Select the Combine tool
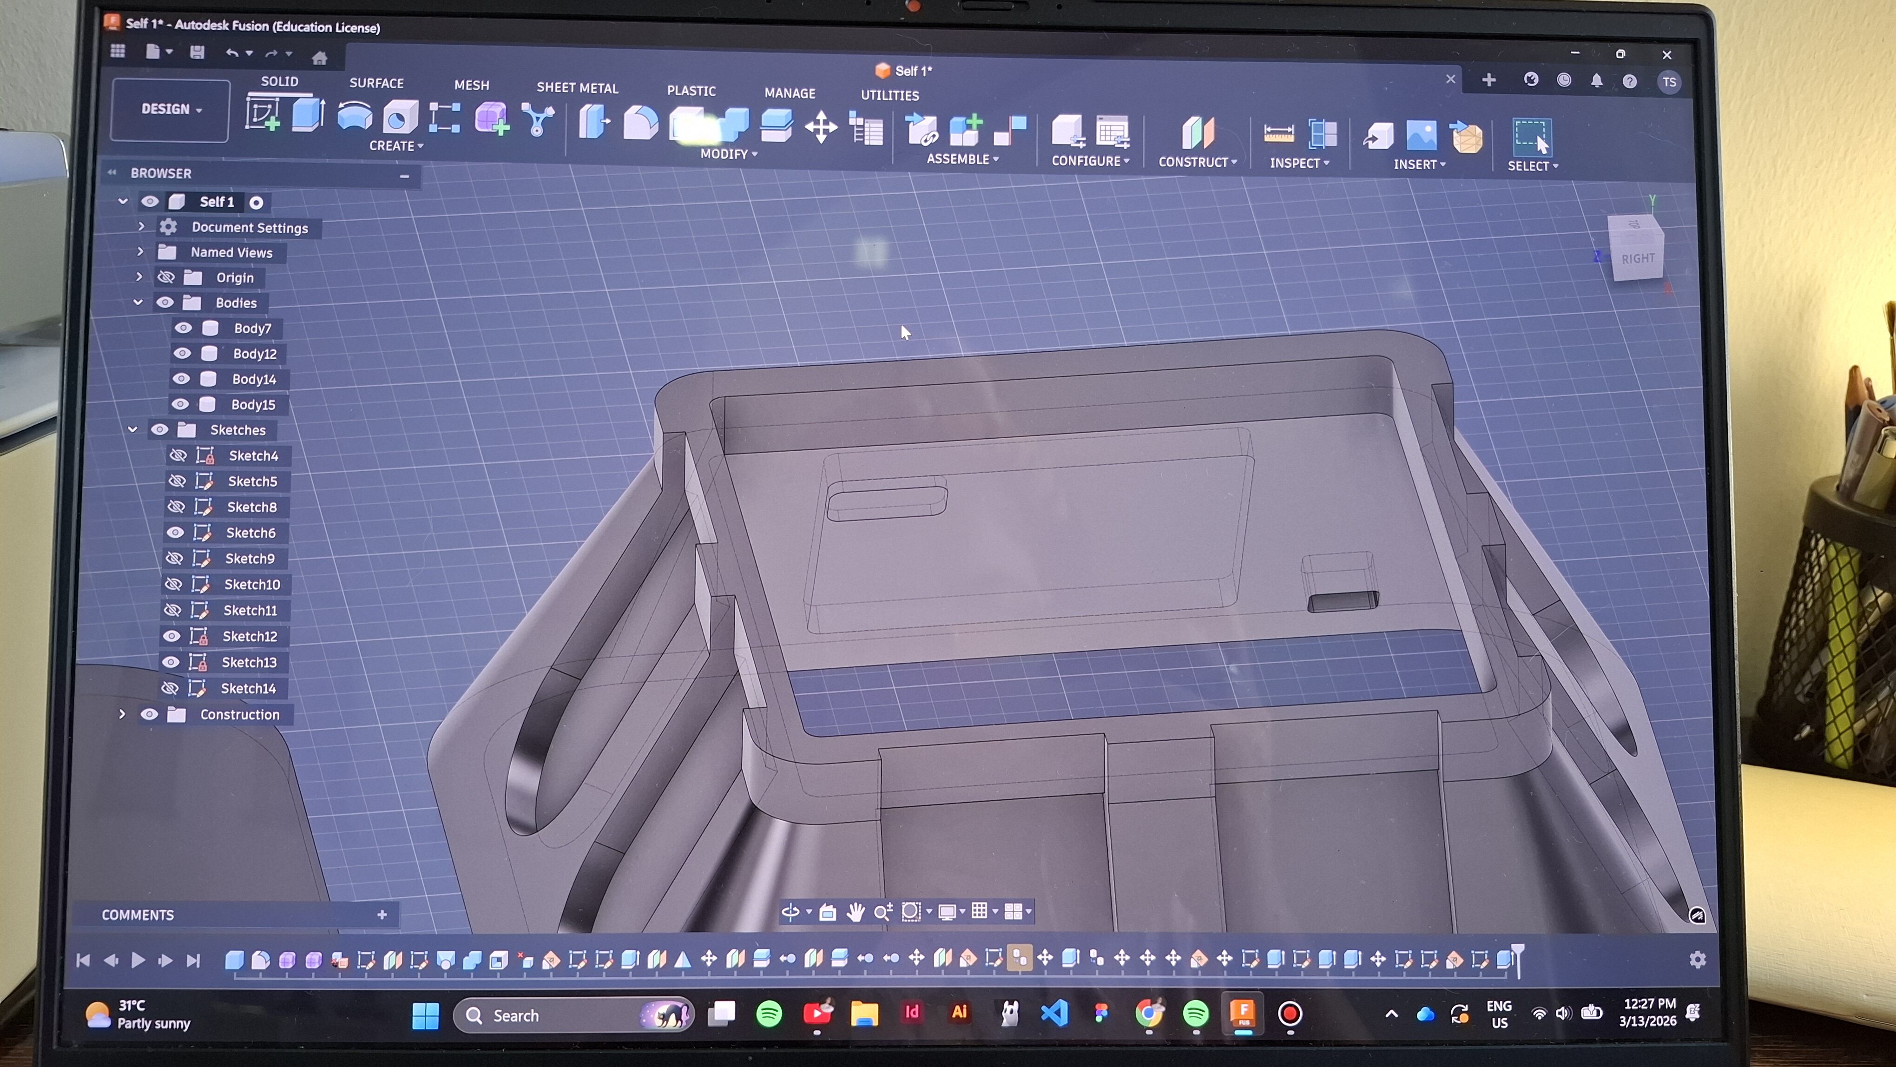 (x=733, y=125)
